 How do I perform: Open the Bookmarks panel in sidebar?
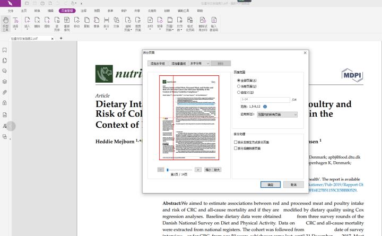click(5, 50)
